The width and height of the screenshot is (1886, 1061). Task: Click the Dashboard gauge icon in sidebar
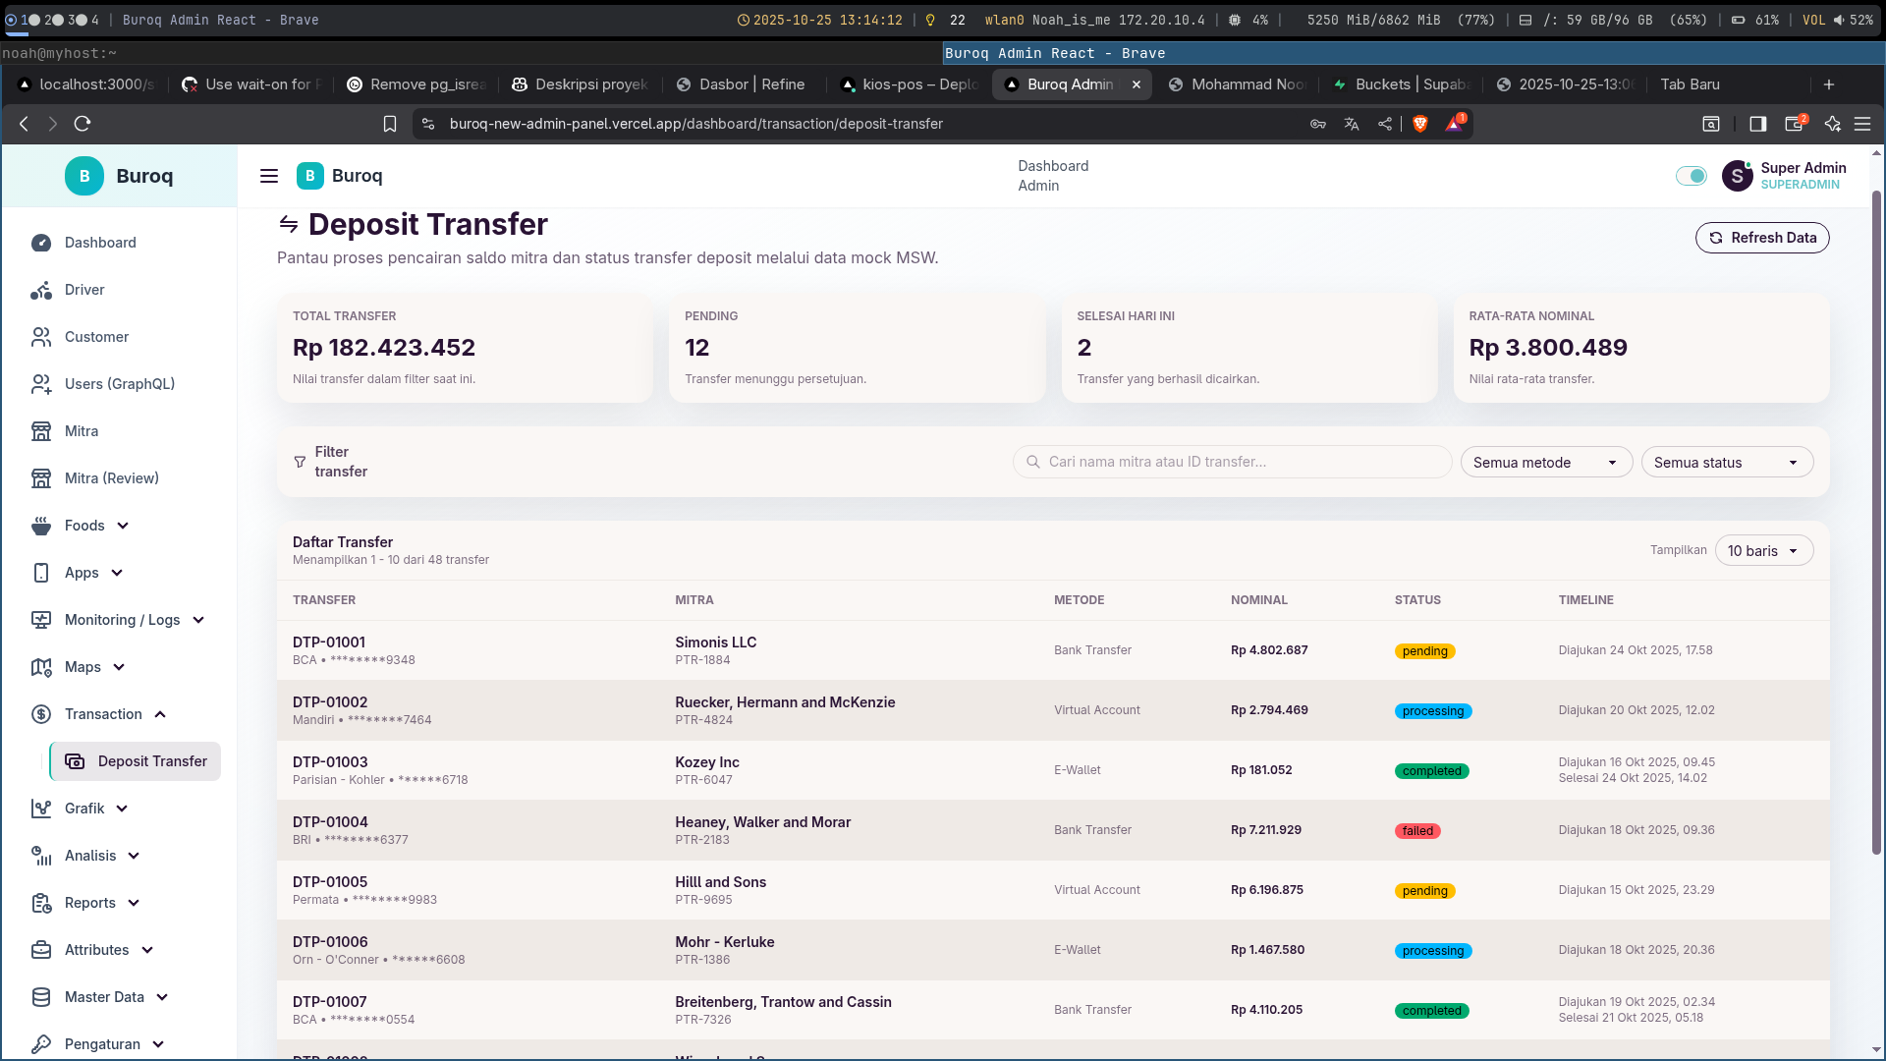click(x=41, y=243)
